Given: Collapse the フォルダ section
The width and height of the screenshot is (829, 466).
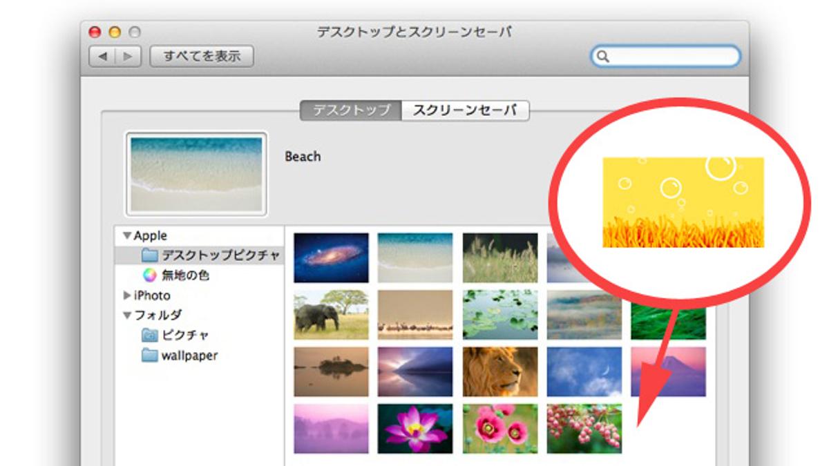Looking at the screenshot, I should [x=126, y=315].
